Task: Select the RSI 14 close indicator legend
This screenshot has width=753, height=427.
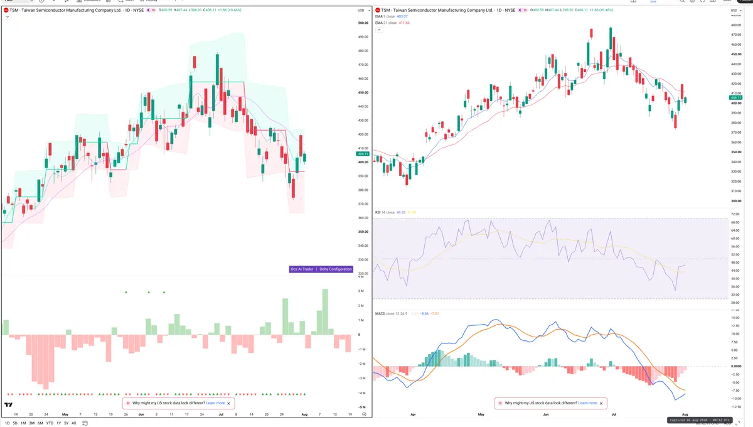Action: (385, 212)
